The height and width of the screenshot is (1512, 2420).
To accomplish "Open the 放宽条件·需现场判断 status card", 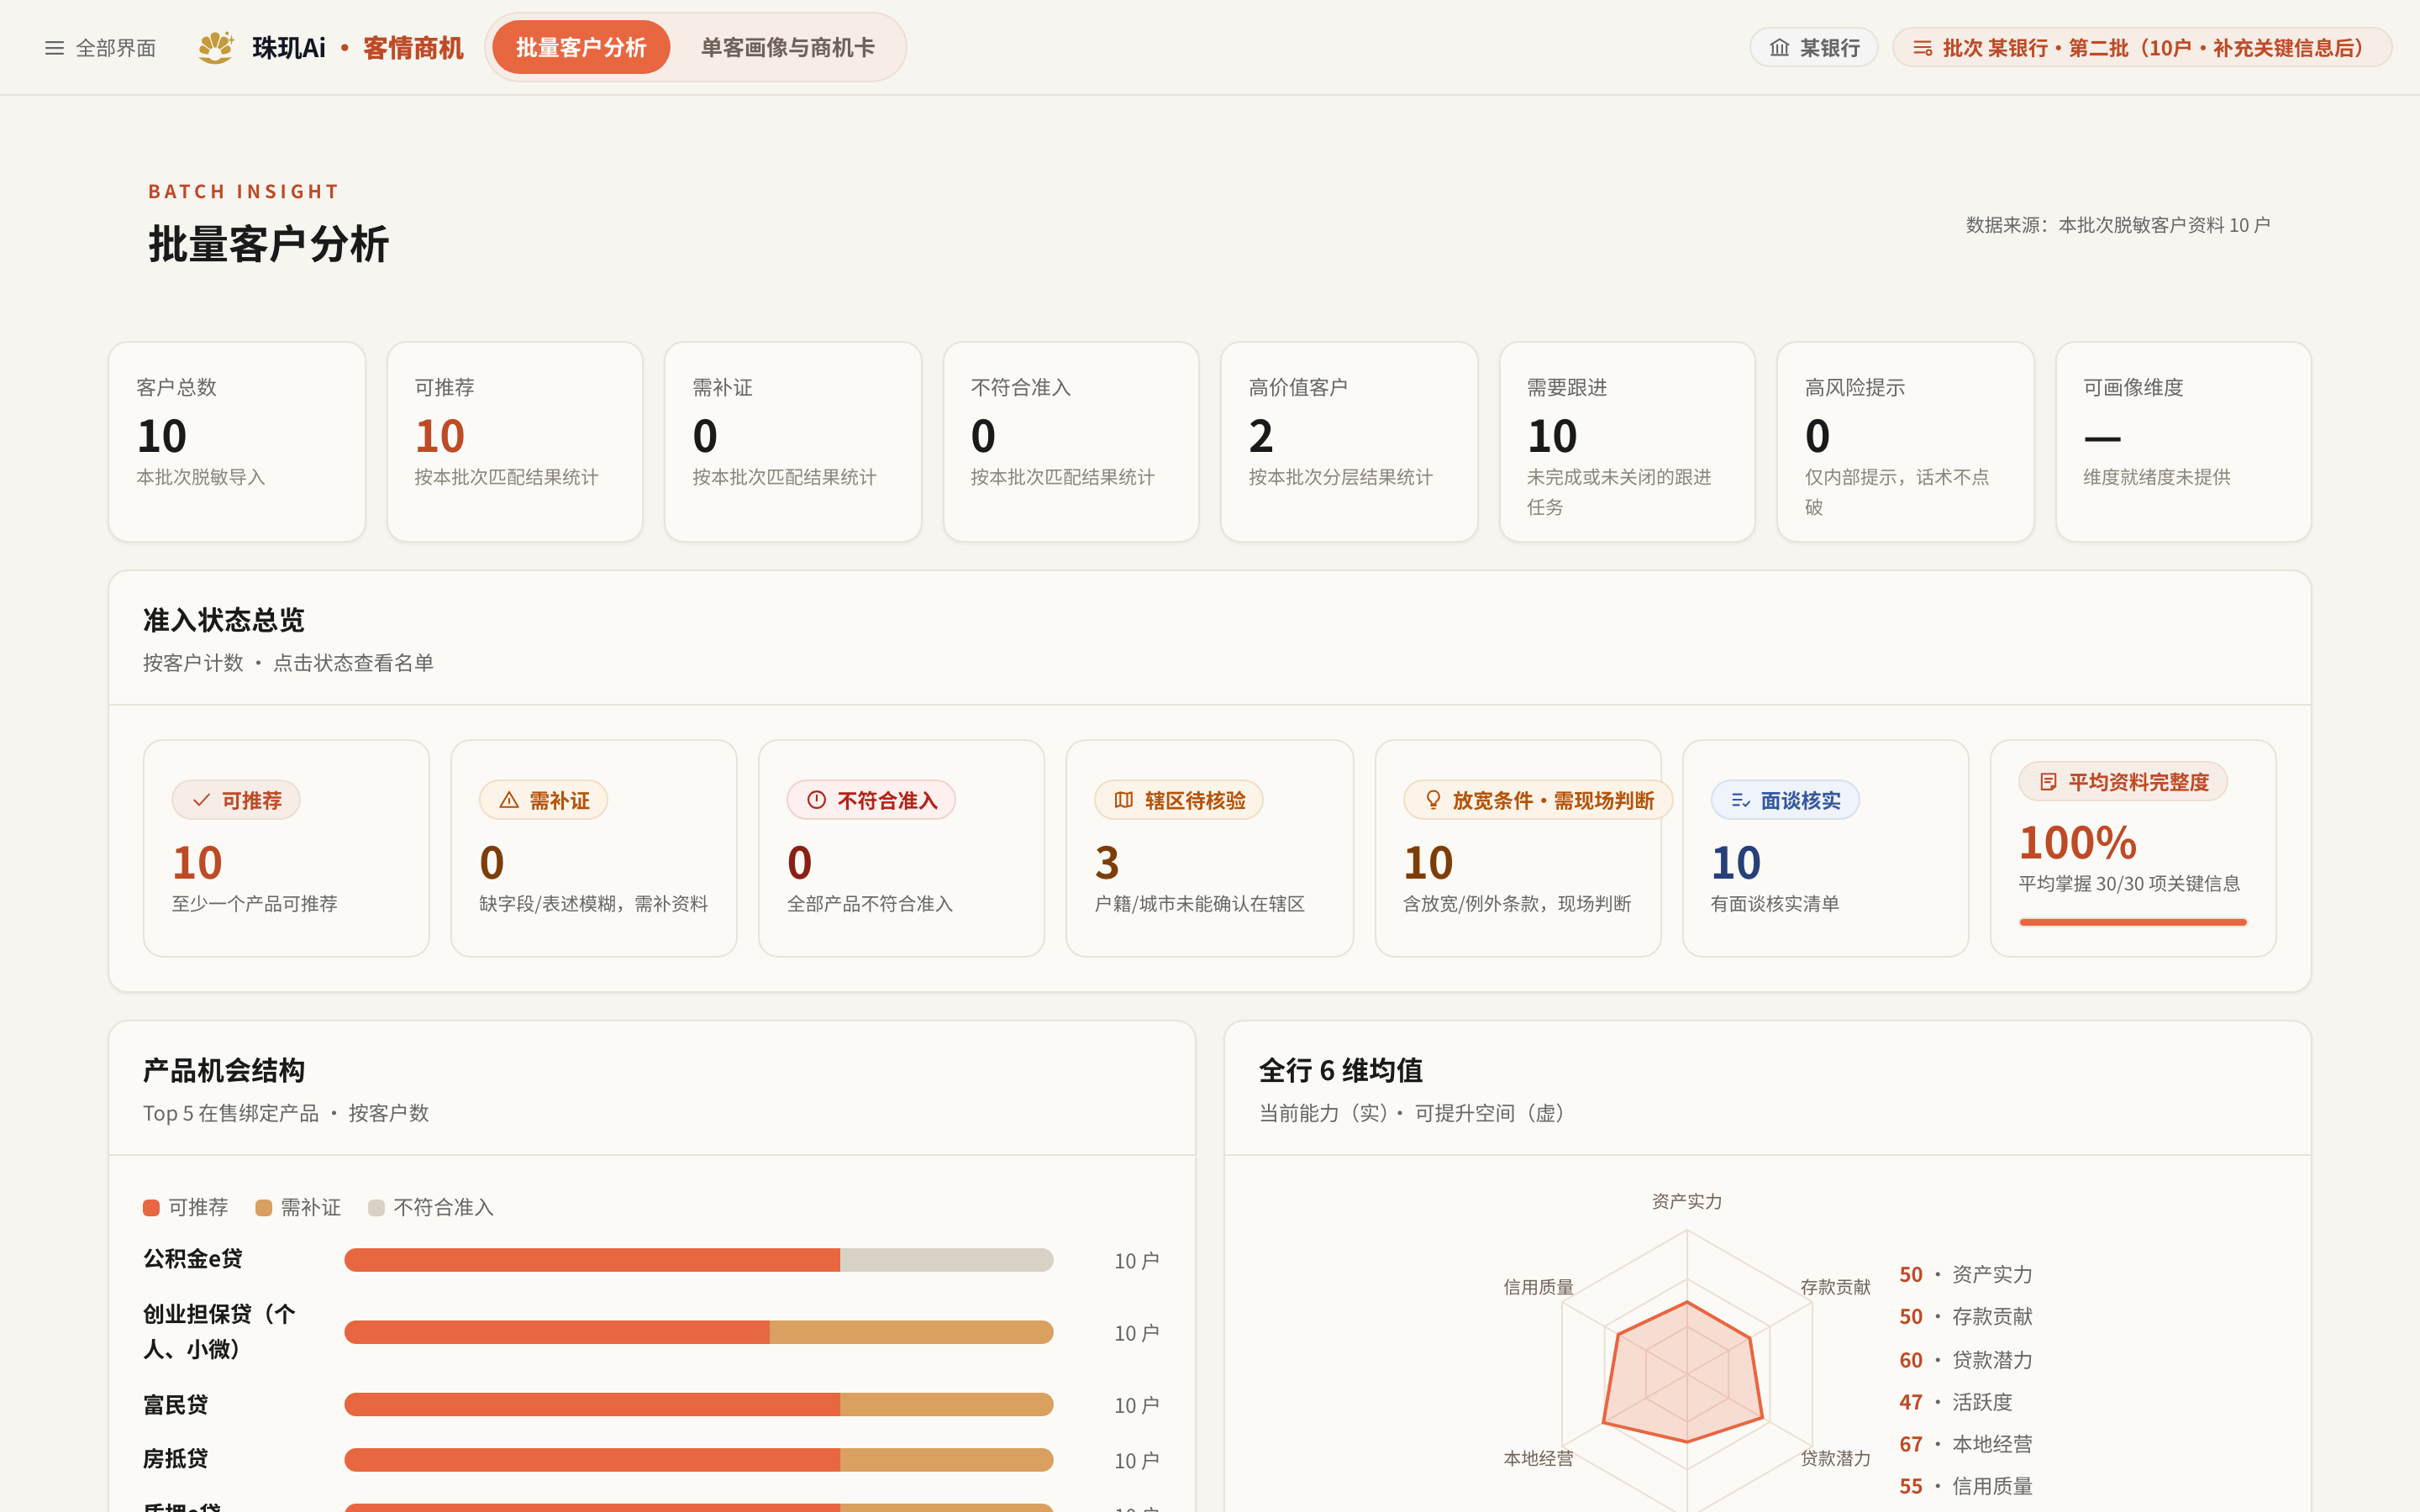I will (x=1518, y=848).
